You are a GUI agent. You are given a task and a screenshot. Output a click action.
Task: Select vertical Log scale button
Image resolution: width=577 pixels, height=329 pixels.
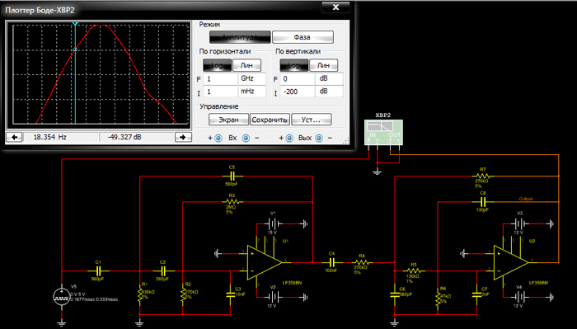pos(294,65)
